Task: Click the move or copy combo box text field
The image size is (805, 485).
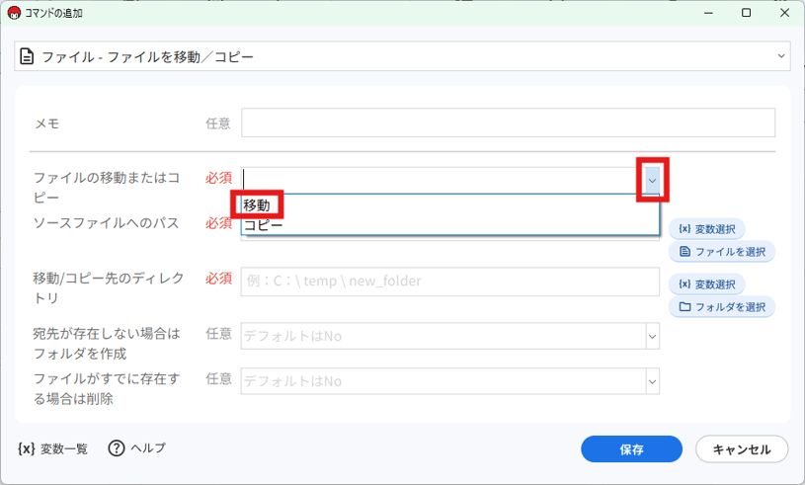Action: click(x=443, y=181)
